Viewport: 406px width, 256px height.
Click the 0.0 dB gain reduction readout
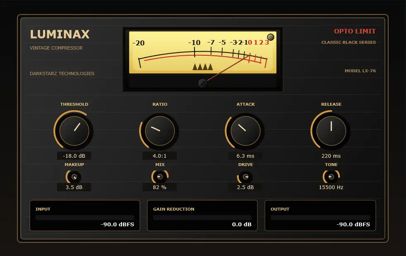[x=242, y=225]
